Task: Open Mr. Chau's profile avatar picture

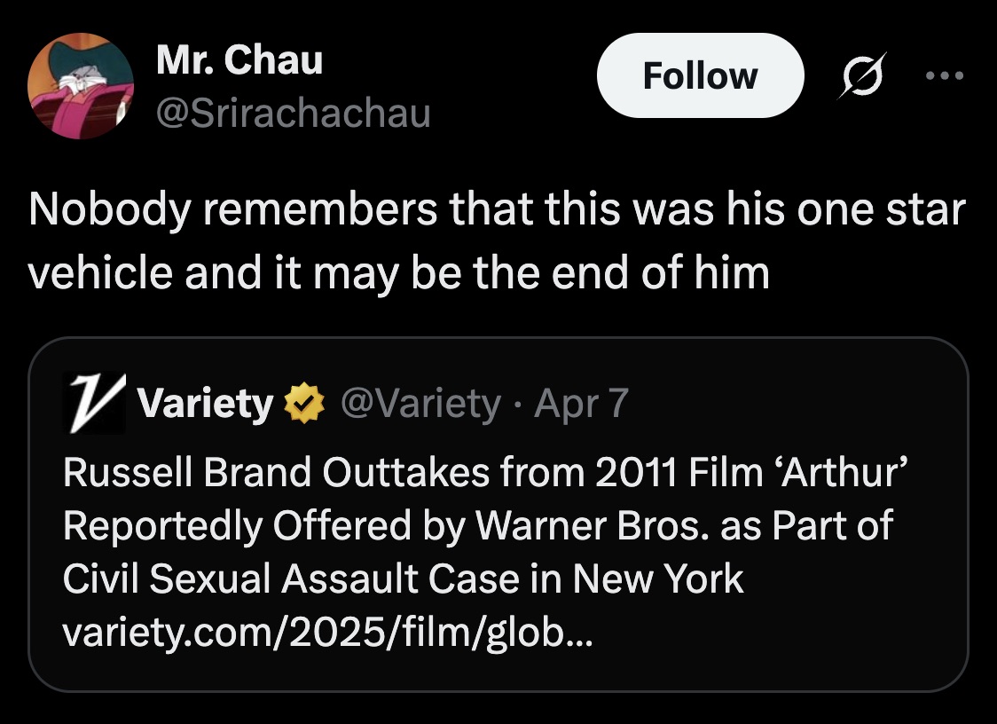Action: pos(81,86)
